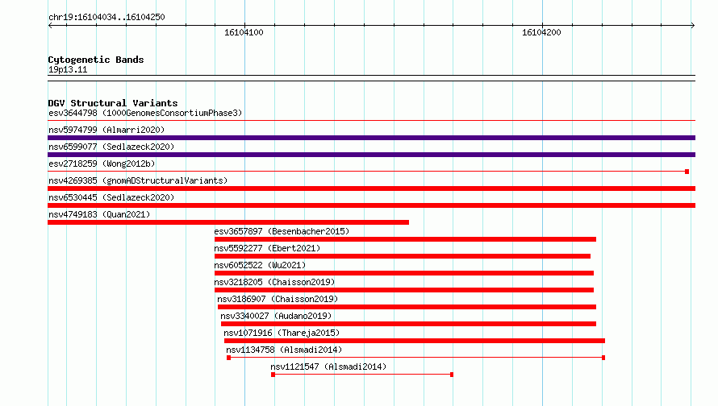Screen dimensions: 718x406
Task: Click the nsv3218205 (Chaisson2019) label
Action: coord(274,282)
